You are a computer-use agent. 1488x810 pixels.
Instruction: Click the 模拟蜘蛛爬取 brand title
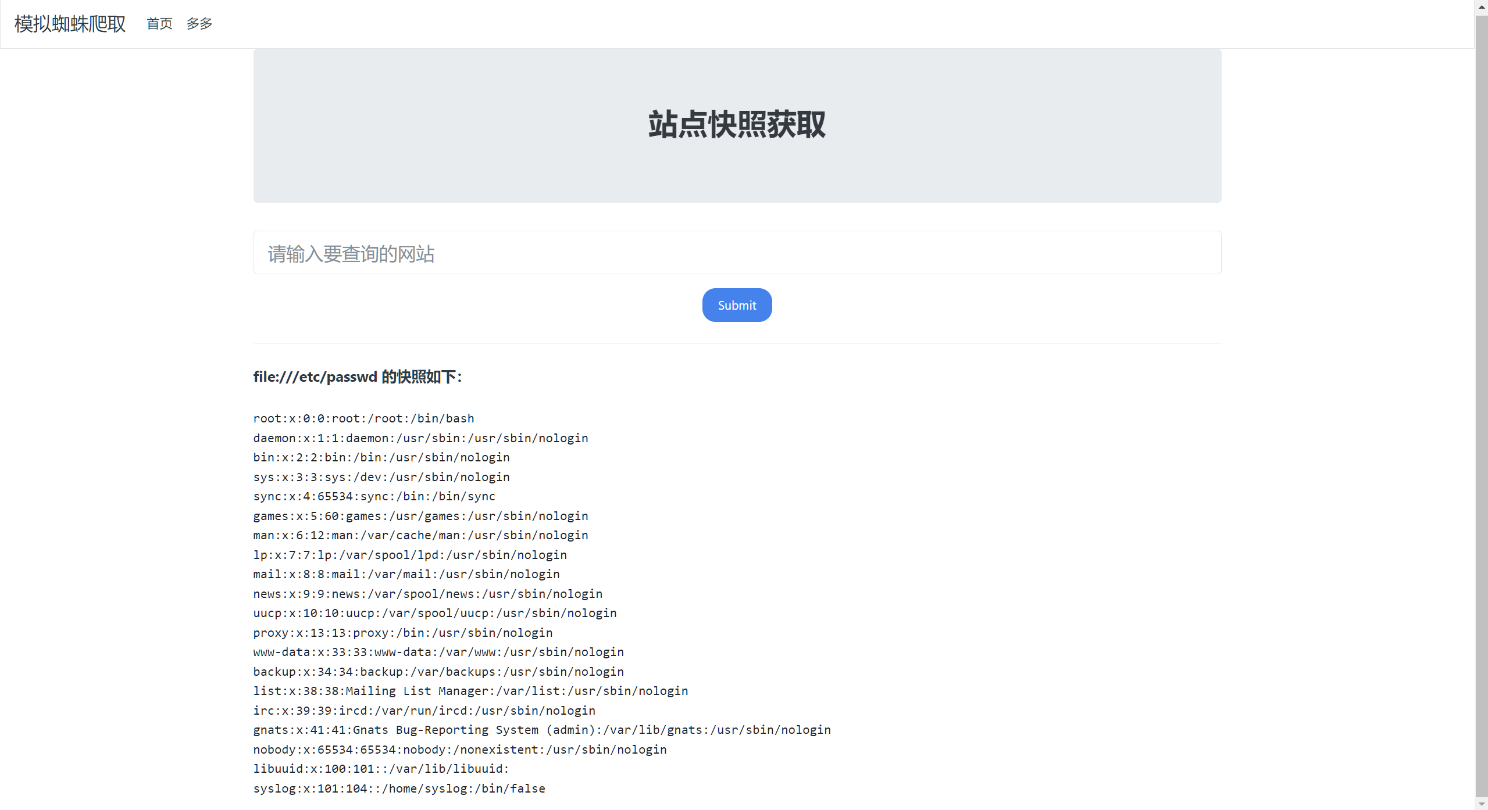[x=70, y=24]
